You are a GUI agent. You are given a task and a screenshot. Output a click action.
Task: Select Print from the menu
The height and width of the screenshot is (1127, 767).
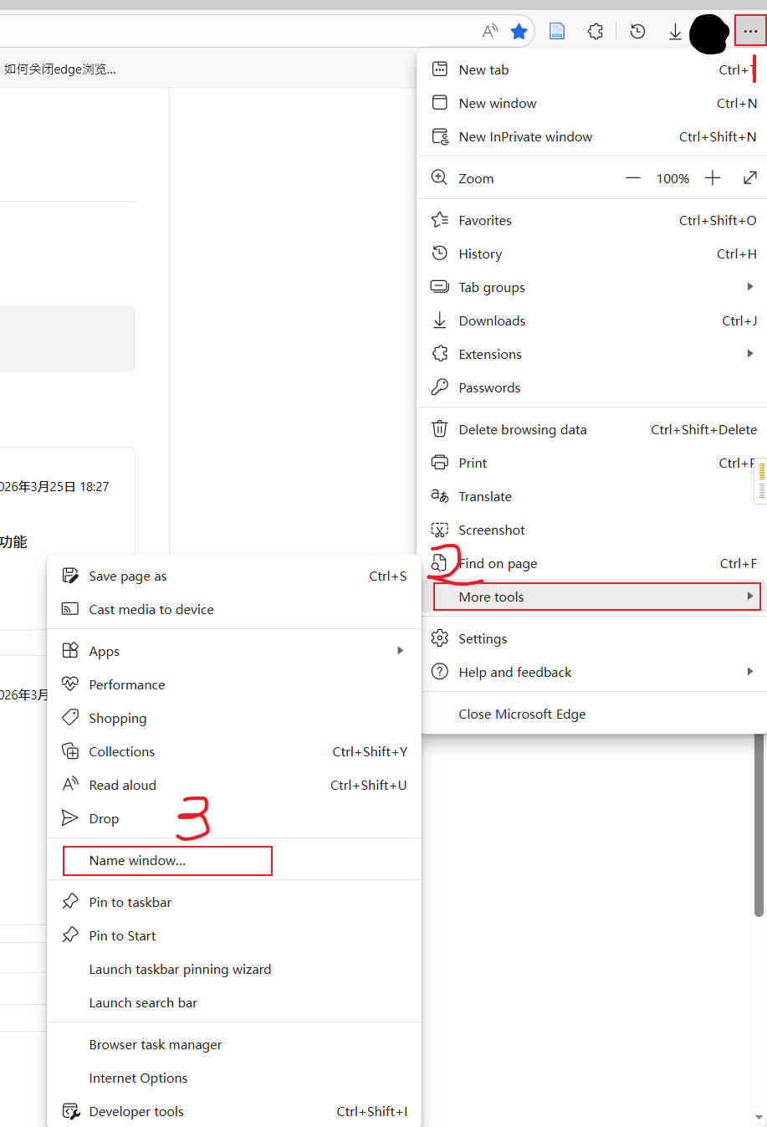click(593, 463)
